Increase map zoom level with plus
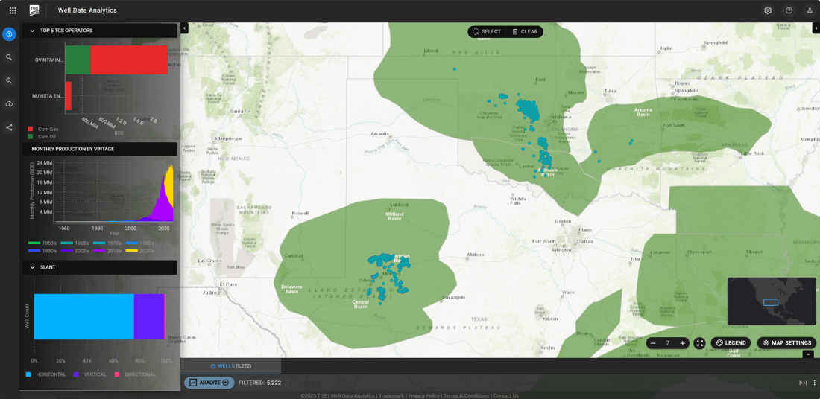The image size is (820, 399). coord(682,343)
